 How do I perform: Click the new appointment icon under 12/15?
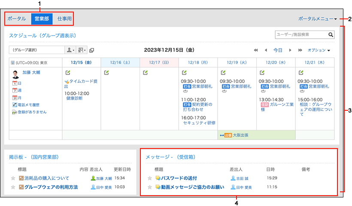pyautogui.click(x=67, y=73)
